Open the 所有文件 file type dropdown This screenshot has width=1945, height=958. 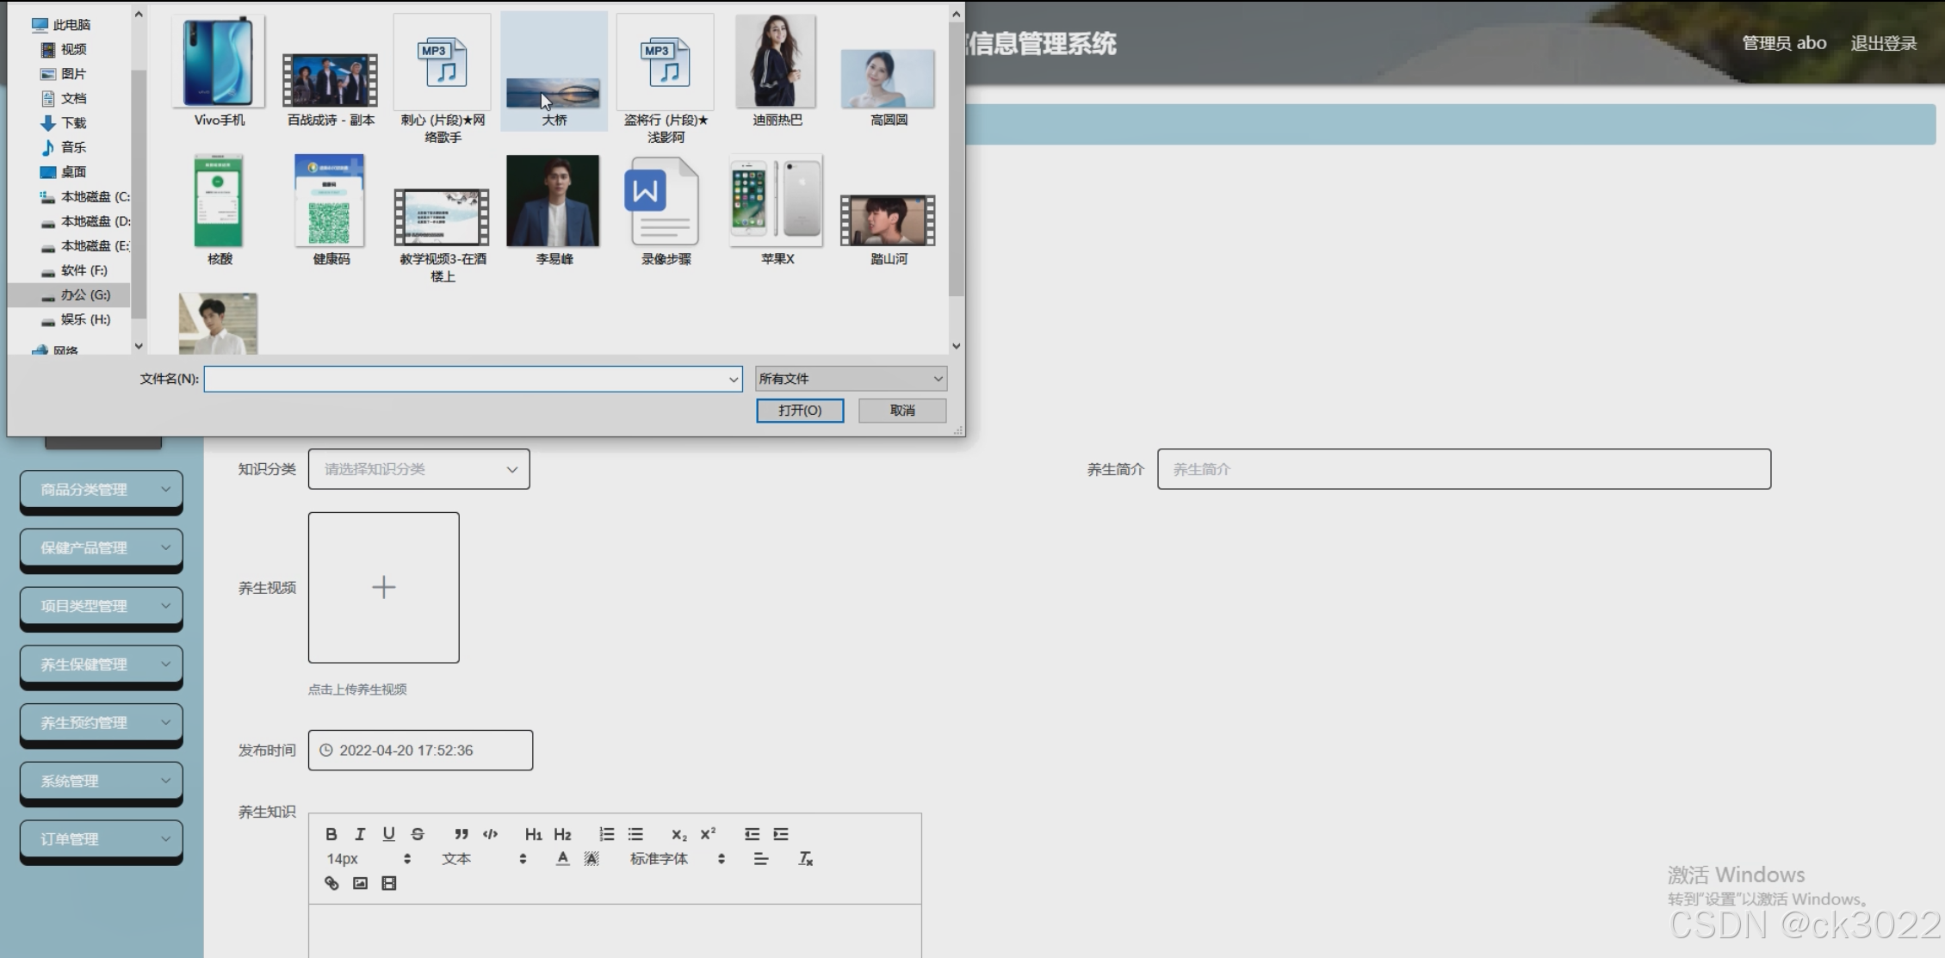[x=851, y=379]
